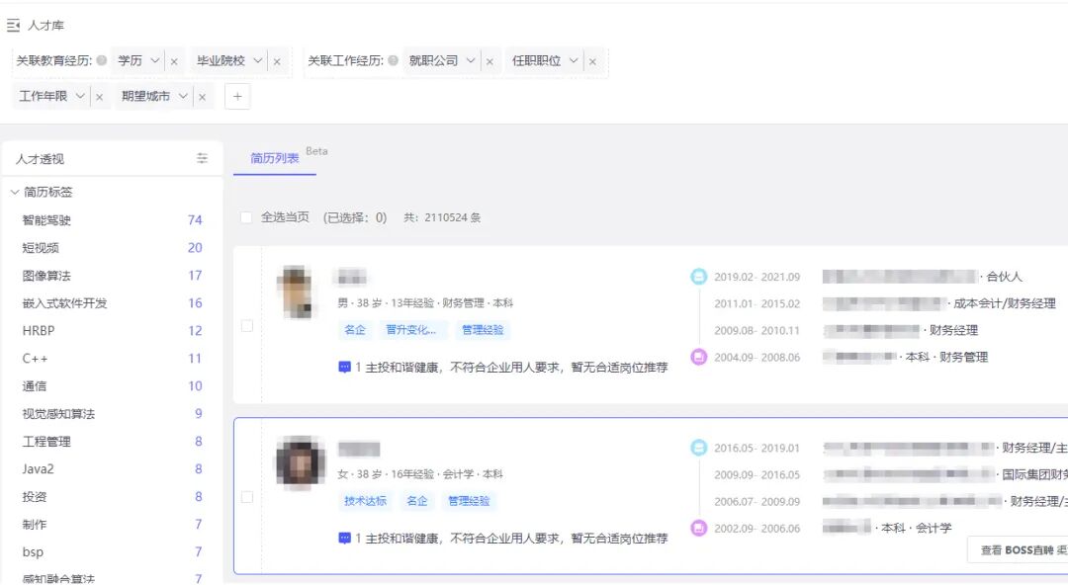Remove the 工作年限 filter with its X
Viewport: 1068px width, 585px height.
100,97
